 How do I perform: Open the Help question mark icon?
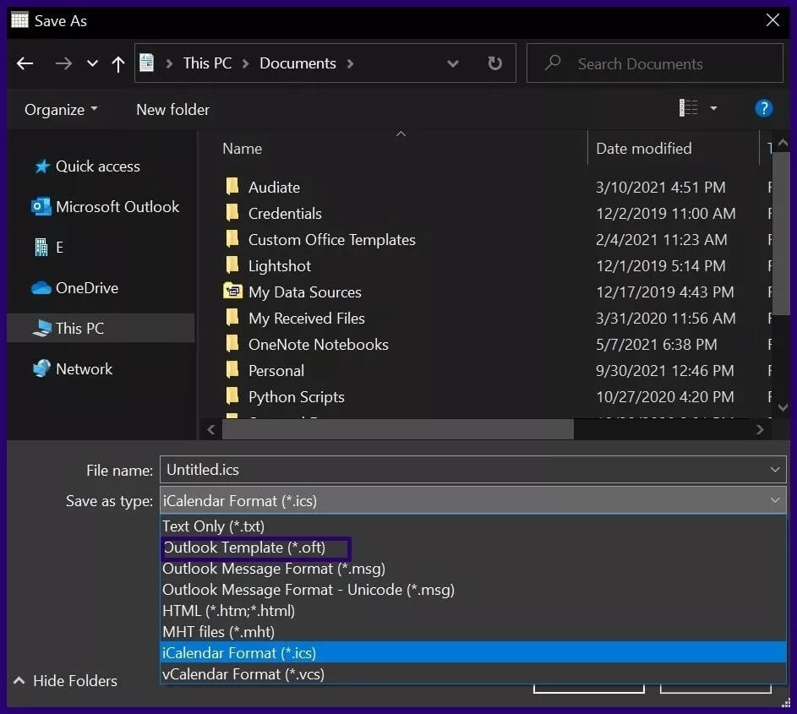point(763,108)
